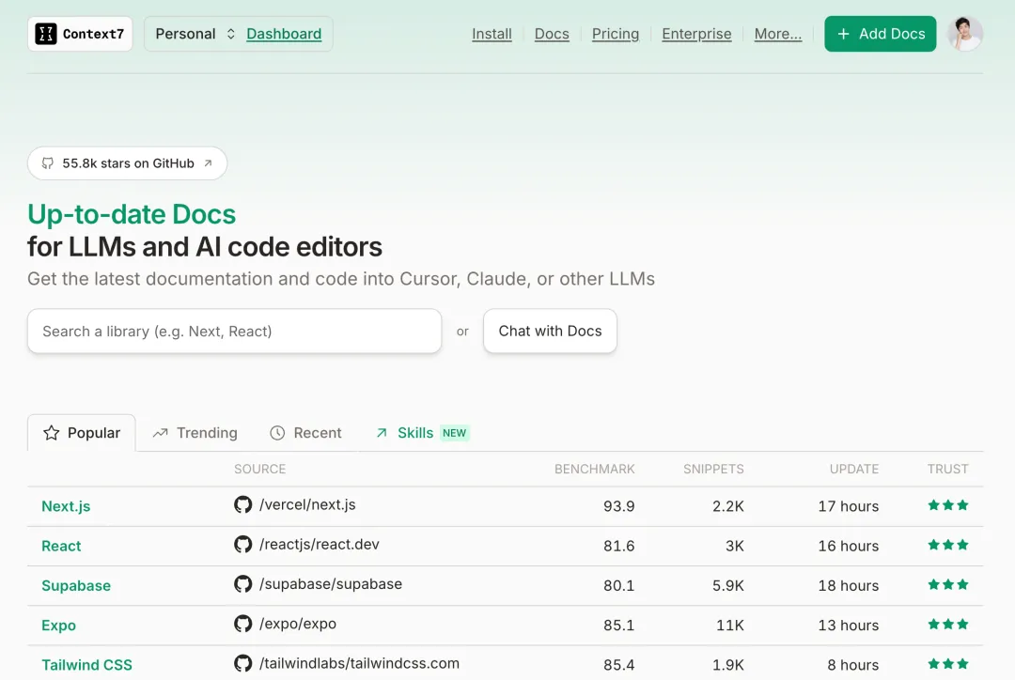
Task: Click trust stars in Expo row
Action: (x=948, y=625)
